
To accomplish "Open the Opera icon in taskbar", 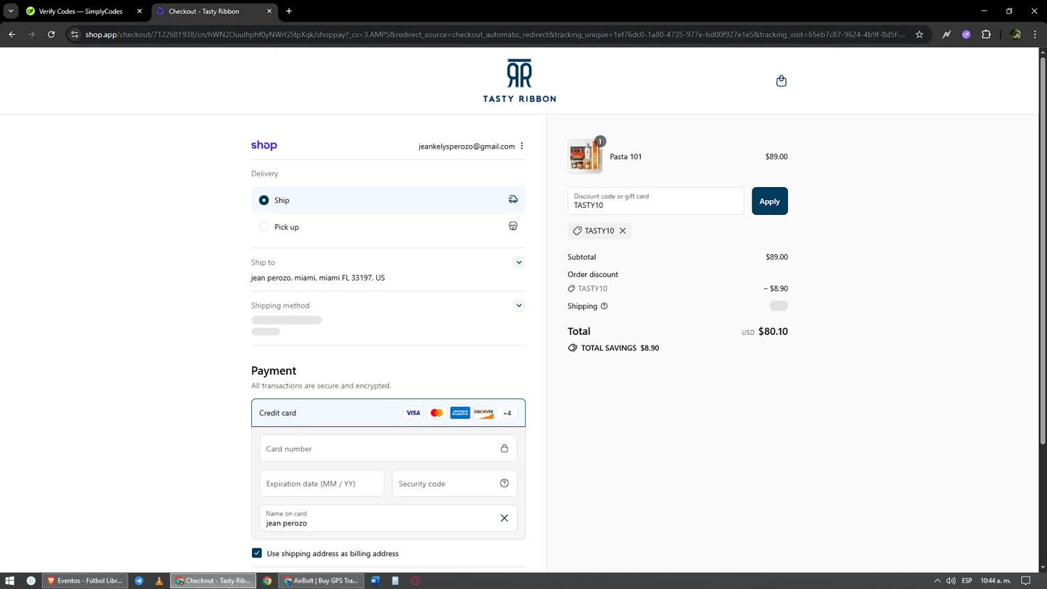I will (415, 581).
